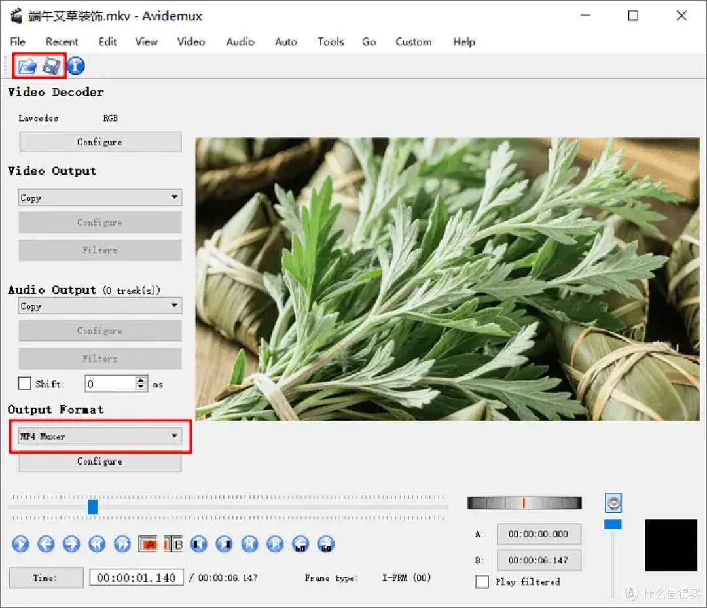Click Filters under Video Output
Viewport: 707px width, 608px height.
coord(100,250)
